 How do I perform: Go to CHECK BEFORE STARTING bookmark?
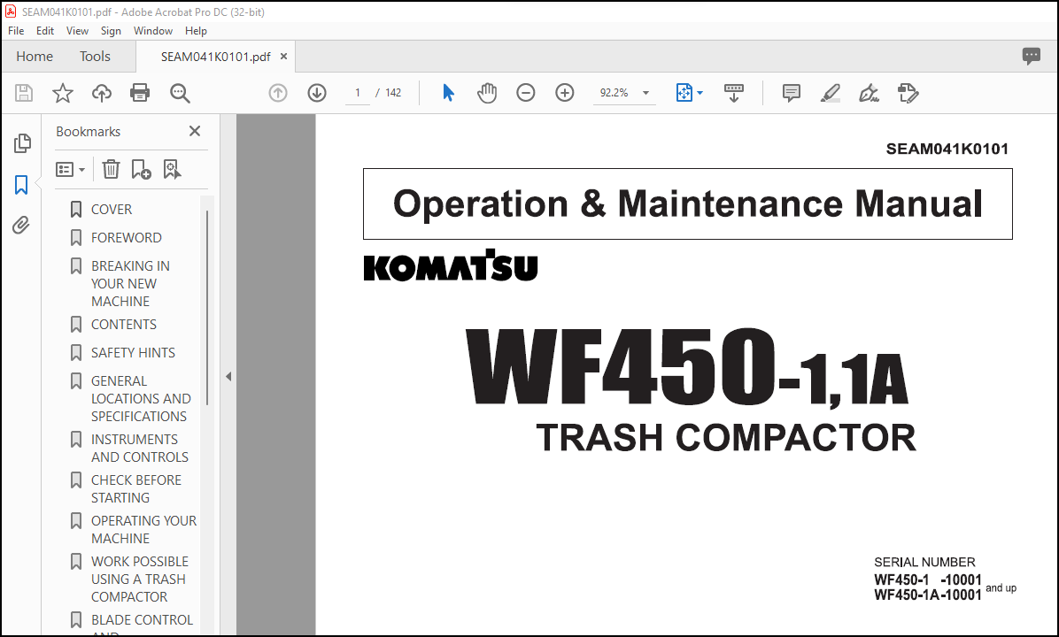(x=136, y=488)
